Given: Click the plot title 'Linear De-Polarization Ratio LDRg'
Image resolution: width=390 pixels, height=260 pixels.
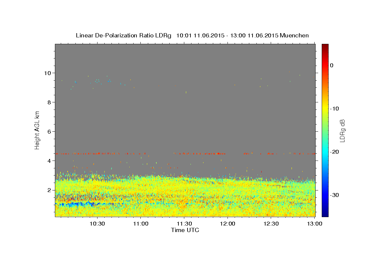Looking at the screenshot, I should tap(123, 35).
